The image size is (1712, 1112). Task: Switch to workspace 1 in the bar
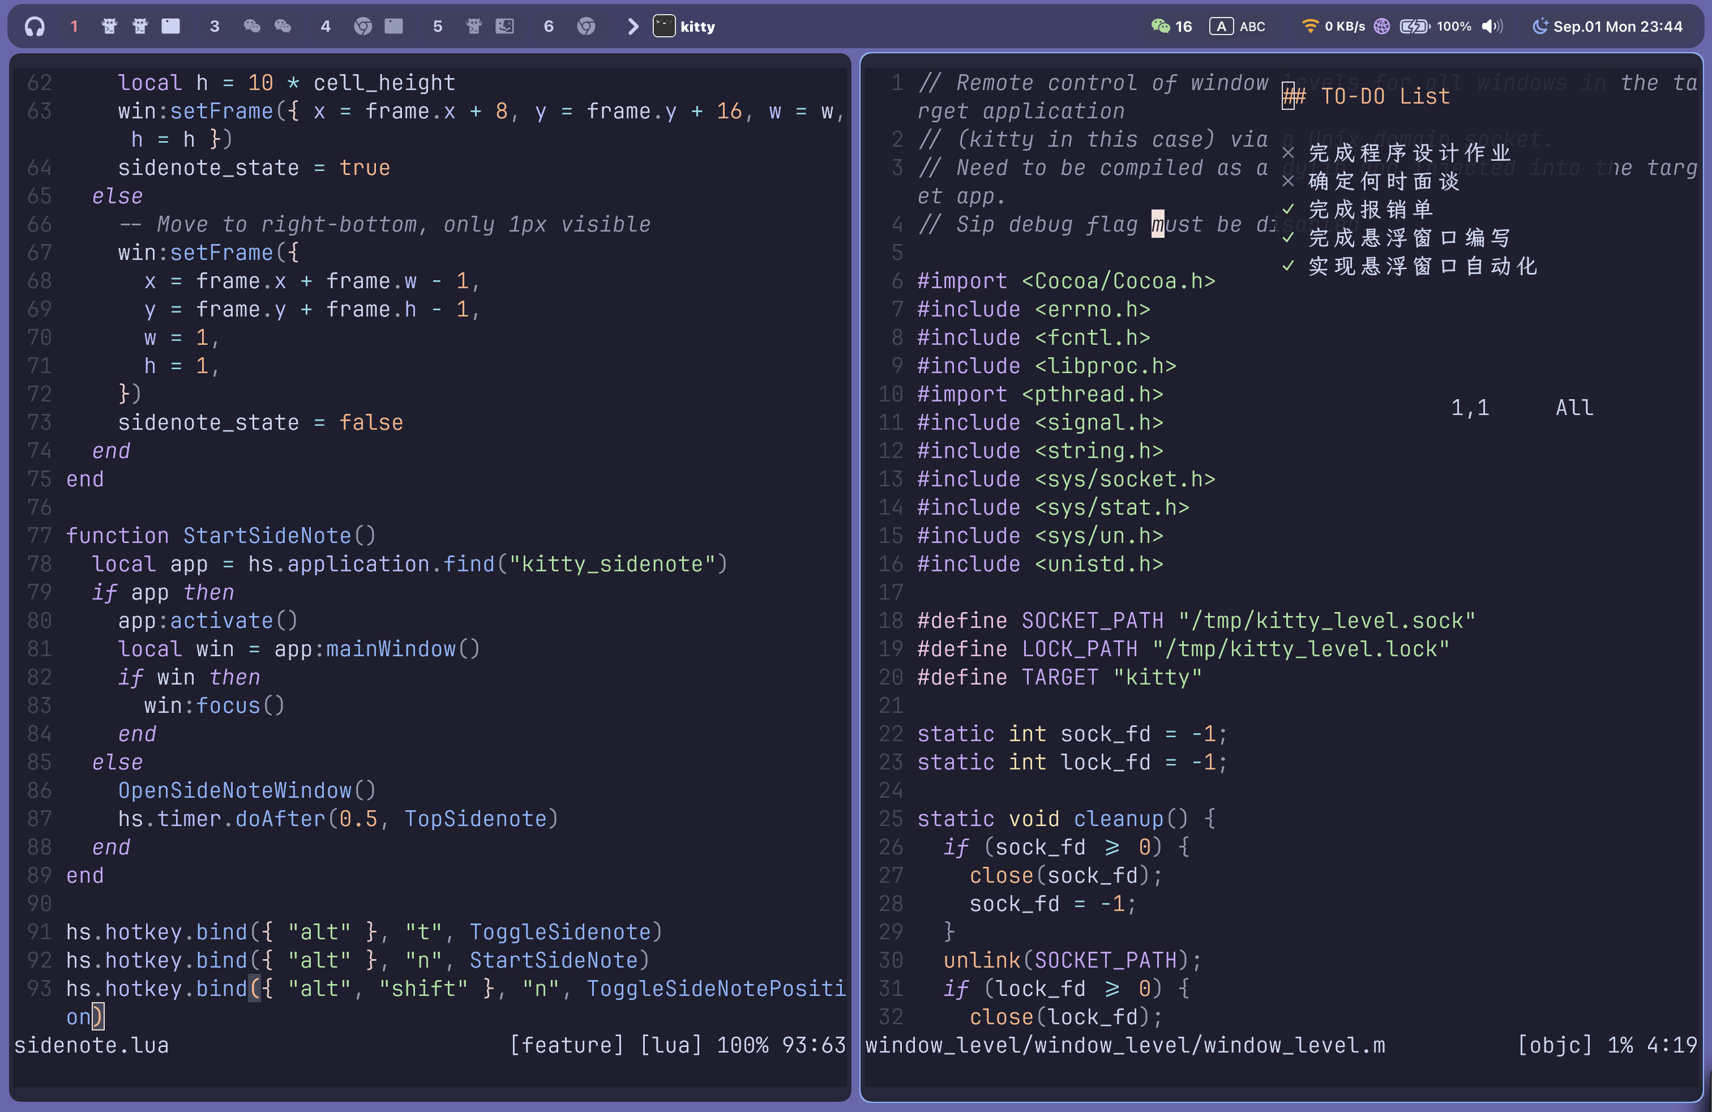74,27
